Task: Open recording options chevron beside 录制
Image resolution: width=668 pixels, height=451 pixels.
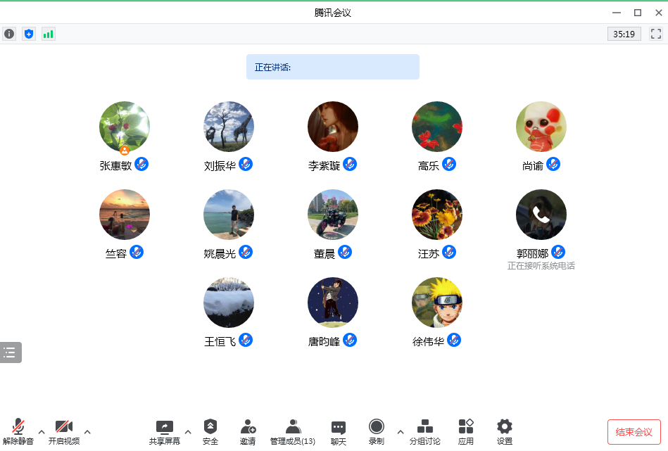Action: pos(399,433)
